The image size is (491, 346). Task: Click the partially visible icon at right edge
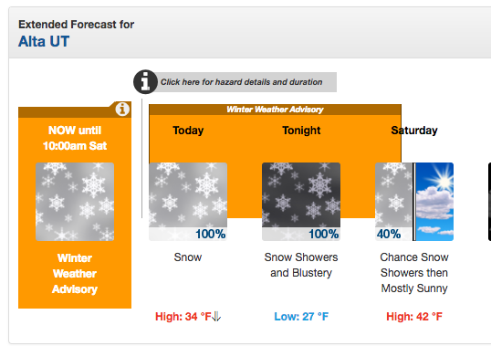click(x=489, y=202)
